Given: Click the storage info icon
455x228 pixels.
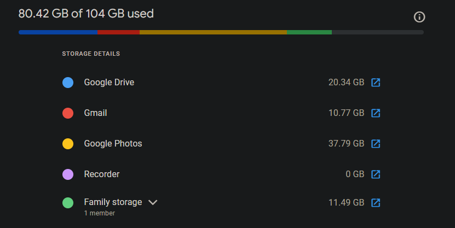Looking at the screenshot, I should [x=419, y=17].
